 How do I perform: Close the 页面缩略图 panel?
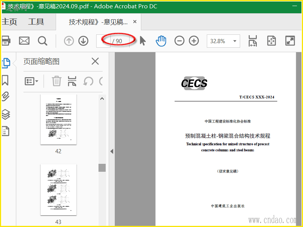(x=95, y=61)
